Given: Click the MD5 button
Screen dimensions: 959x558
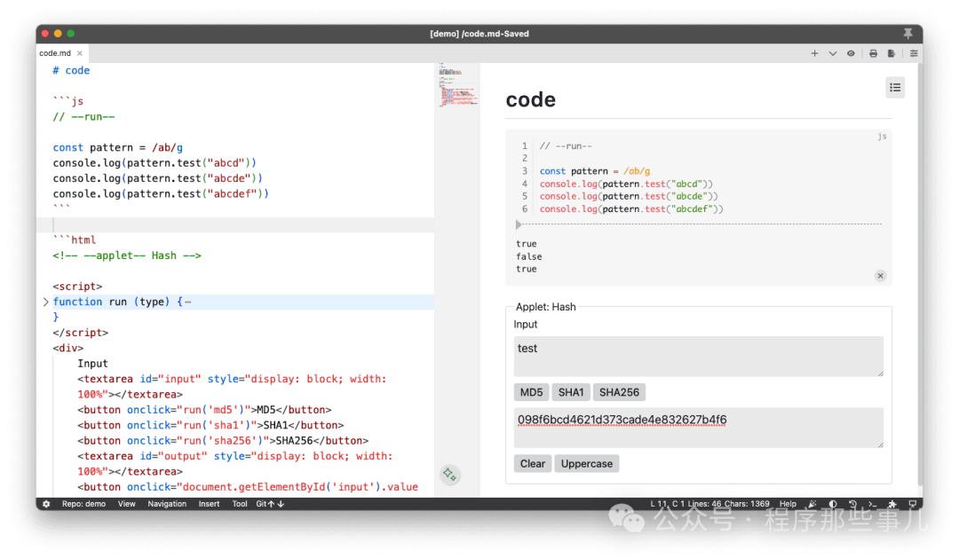Looking at the screenshot, I should 531,392.
